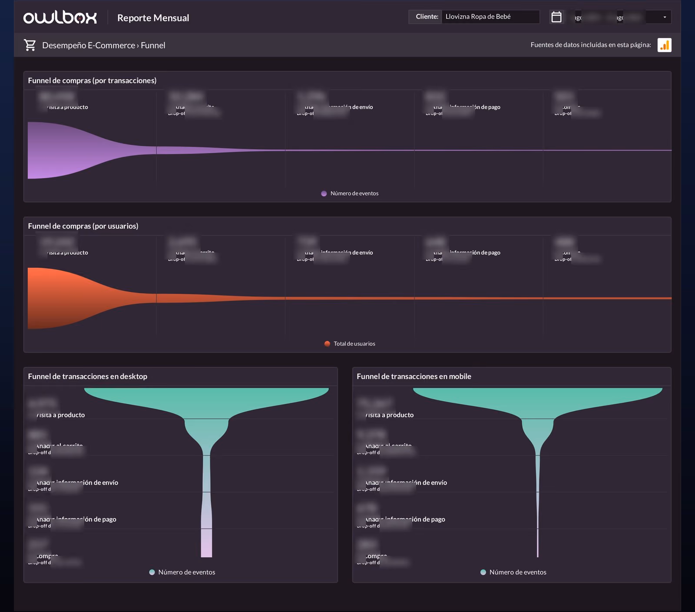
Task: Click the Owlbox logo
Action: coord(60,17)
